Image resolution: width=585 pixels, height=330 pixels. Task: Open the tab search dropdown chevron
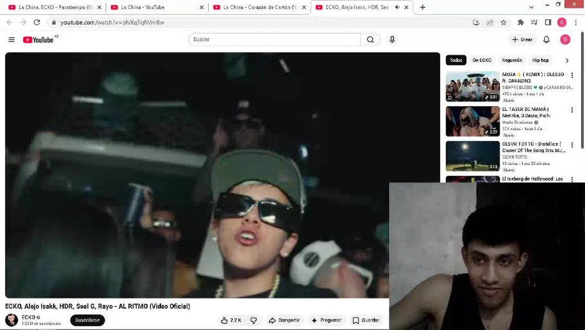tap(531, 7)
